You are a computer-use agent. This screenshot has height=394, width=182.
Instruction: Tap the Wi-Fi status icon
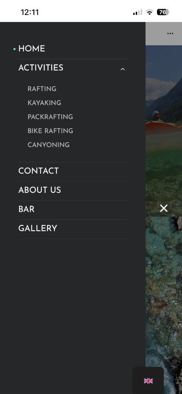tap(150, 12)
